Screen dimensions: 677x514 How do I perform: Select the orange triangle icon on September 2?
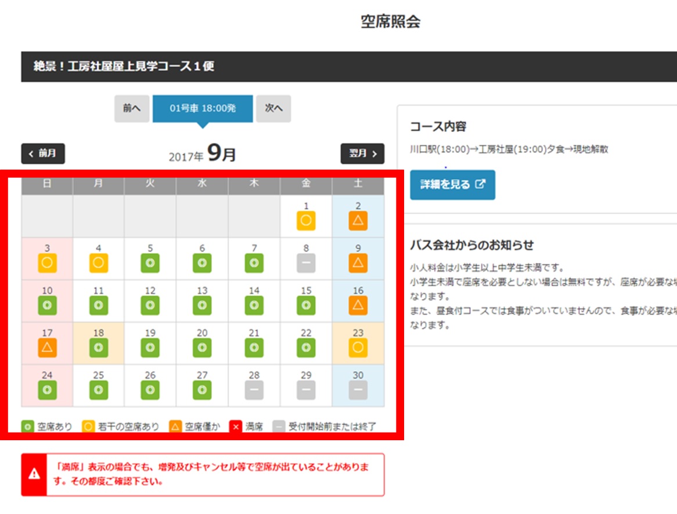(358, 221)
